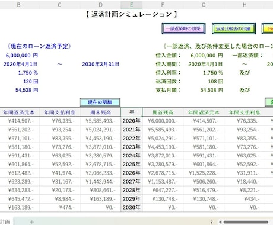This screenshot has width=273, height=225.
Task: Add a new sheet with the plus icon
Action: (x=31, y=222)
